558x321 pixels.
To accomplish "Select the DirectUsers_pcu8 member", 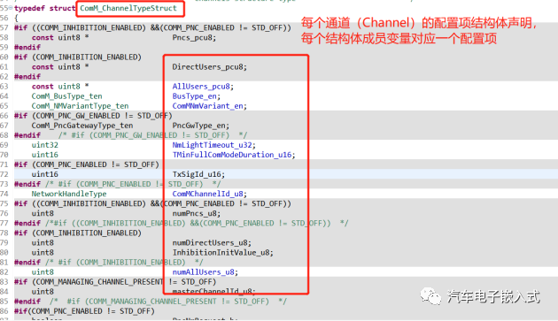I will pos(209,67).
